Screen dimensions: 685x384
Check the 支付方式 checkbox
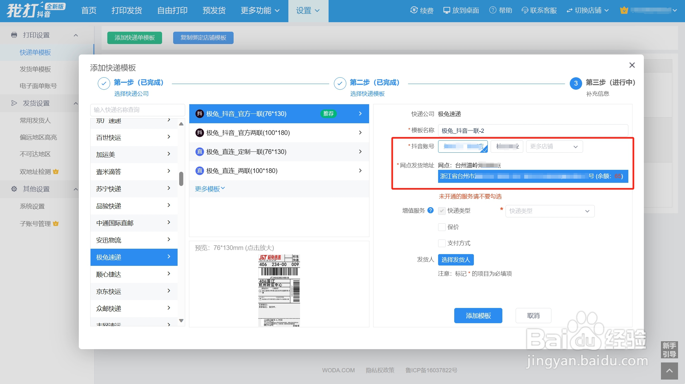point(442,243)
